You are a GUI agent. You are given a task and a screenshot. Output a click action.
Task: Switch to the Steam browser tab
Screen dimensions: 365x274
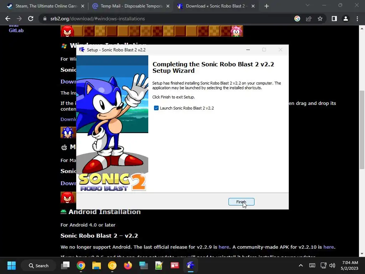coord(46,6)
